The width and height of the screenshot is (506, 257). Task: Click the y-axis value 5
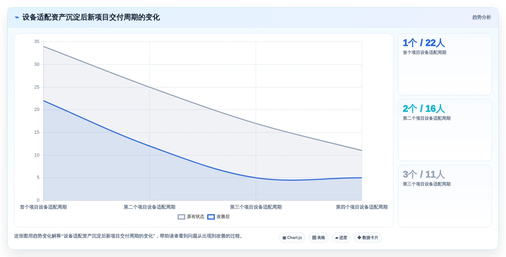[x=38, y=177]
